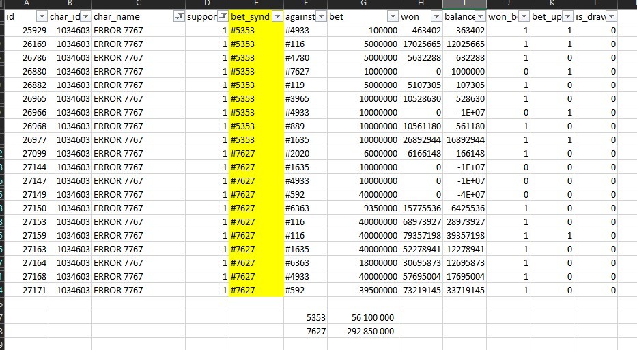The height and width of the screenshot is (350, 637).
Task: Select won value 30695873
Action: point(421,263)
